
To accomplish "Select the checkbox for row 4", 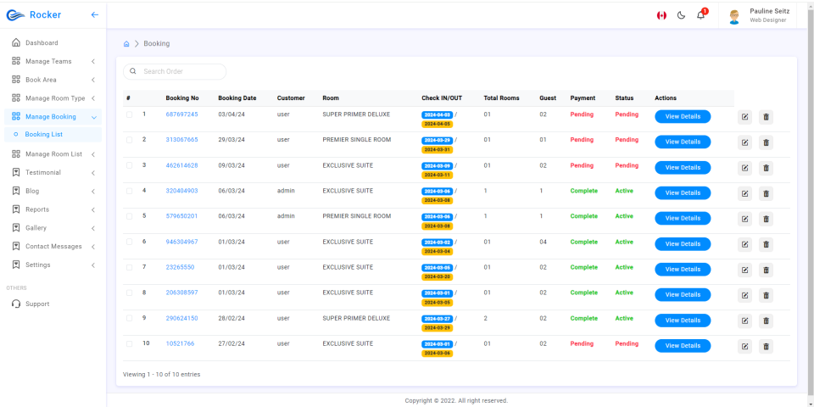I will pyautogui.click(x=129, y=191).
